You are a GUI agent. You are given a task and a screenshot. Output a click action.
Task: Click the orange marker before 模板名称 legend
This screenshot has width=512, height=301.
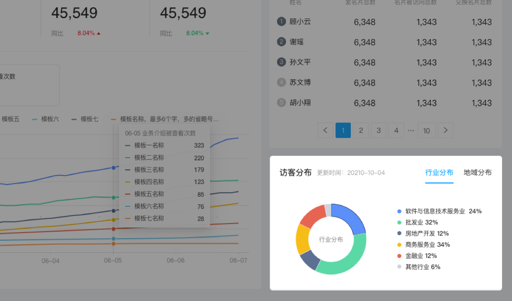pyautogui.click(x=114, y=119)
